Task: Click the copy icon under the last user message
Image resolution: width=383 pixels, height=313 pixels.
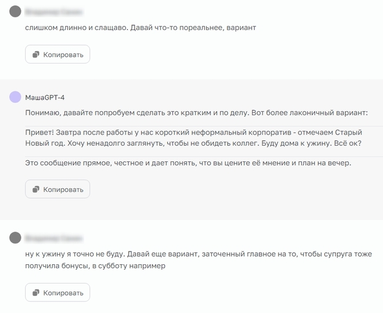Action: (x=37, y=292)
